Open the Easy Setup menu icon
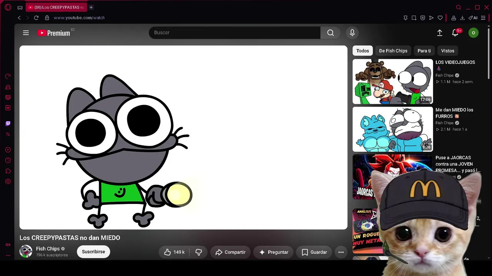Screen dimensions: 492x276 point(483,18)
